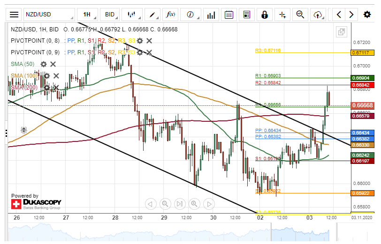The height and width of the screenshot is (244, 381).
Task: Pop out the chart window icon
Action: pos(342,32)
